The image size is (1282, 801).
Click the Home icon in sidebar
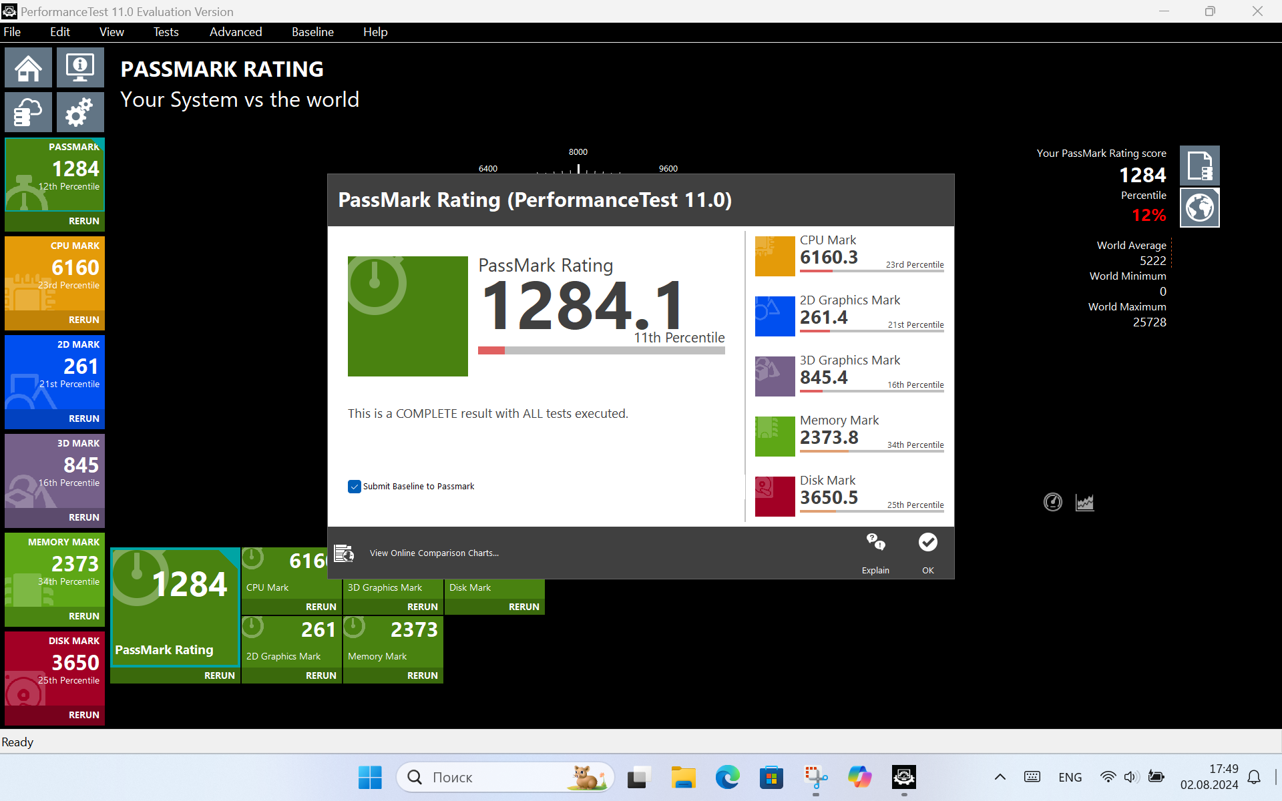[28, 67]
